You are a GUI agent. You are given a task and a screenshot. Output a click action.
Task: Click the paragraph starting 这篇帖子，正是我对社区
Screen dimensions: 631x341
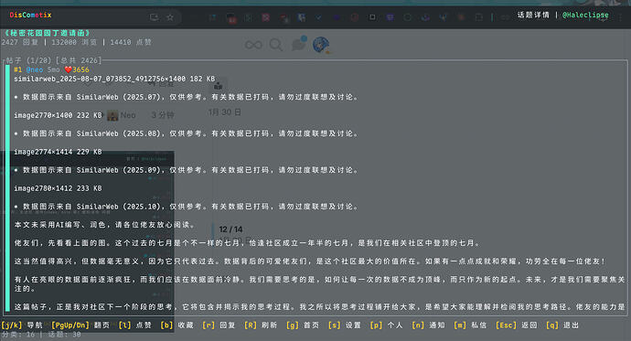click(319, 307)
